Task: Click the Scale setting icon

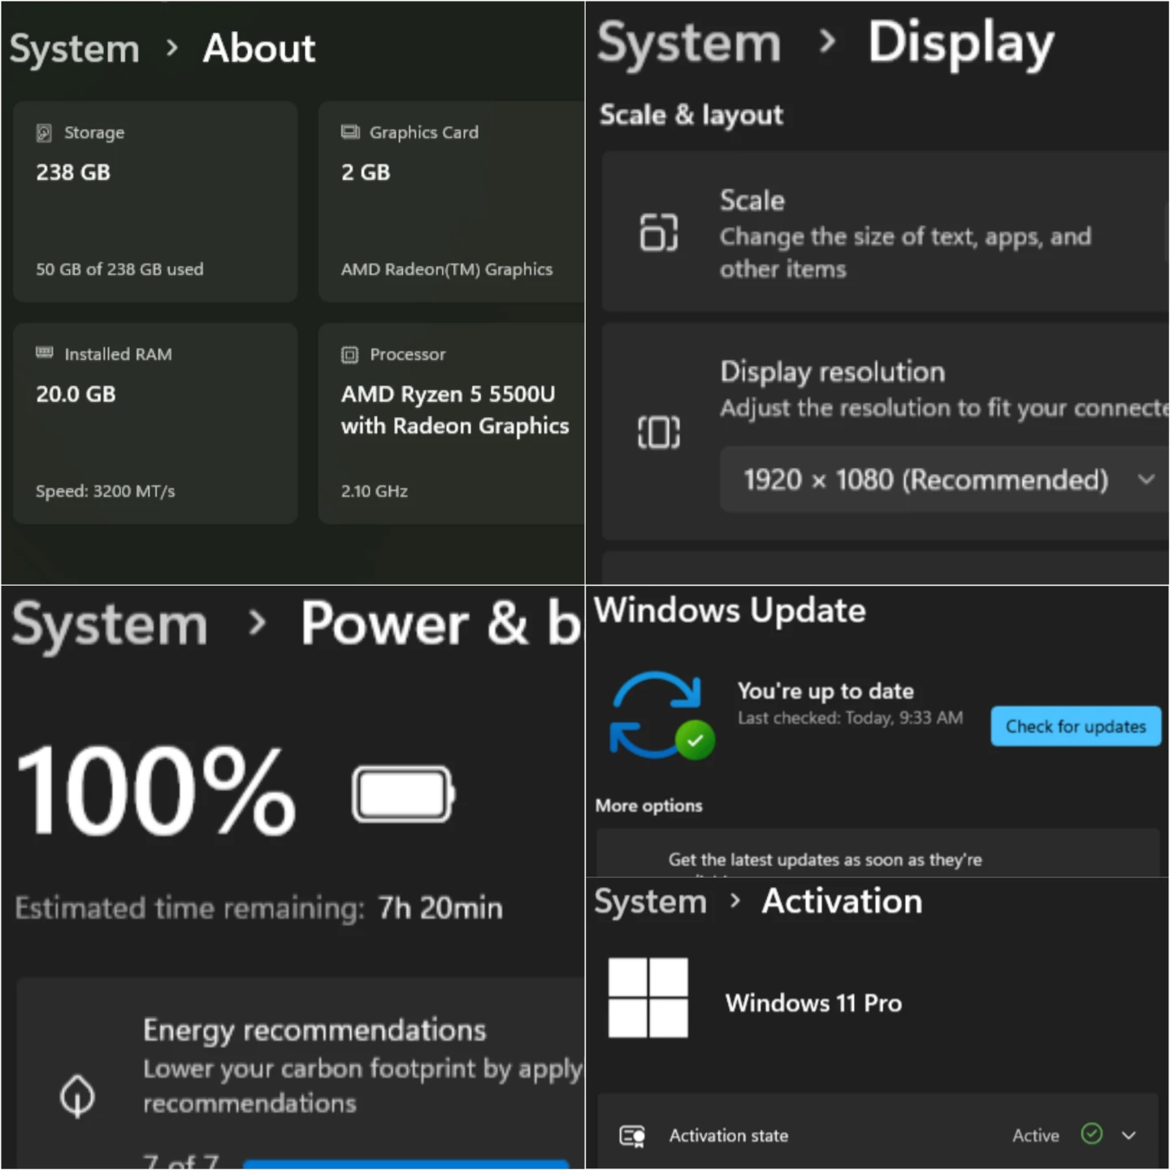Action: pyautogui.click(x=659, y=232)
